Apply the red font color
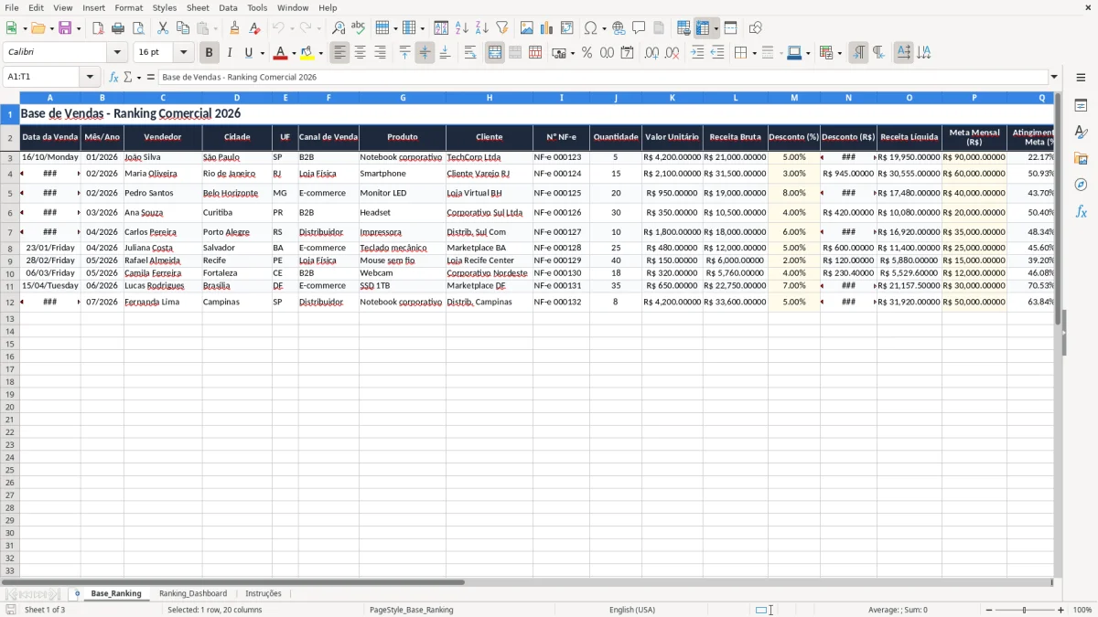The width and height of the screenshot is (1098, 617). point(281,53)
